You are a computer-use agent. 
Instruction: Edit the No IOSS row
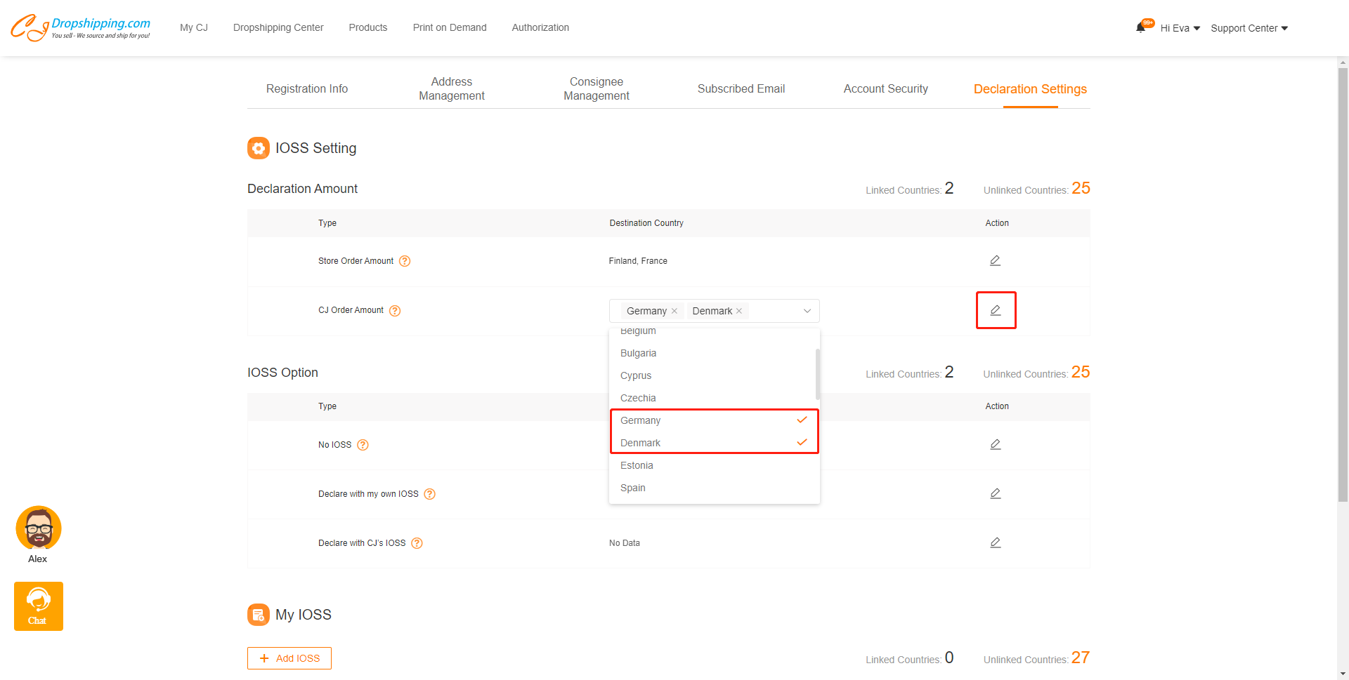pyautogui.click(x=995, y=444)
